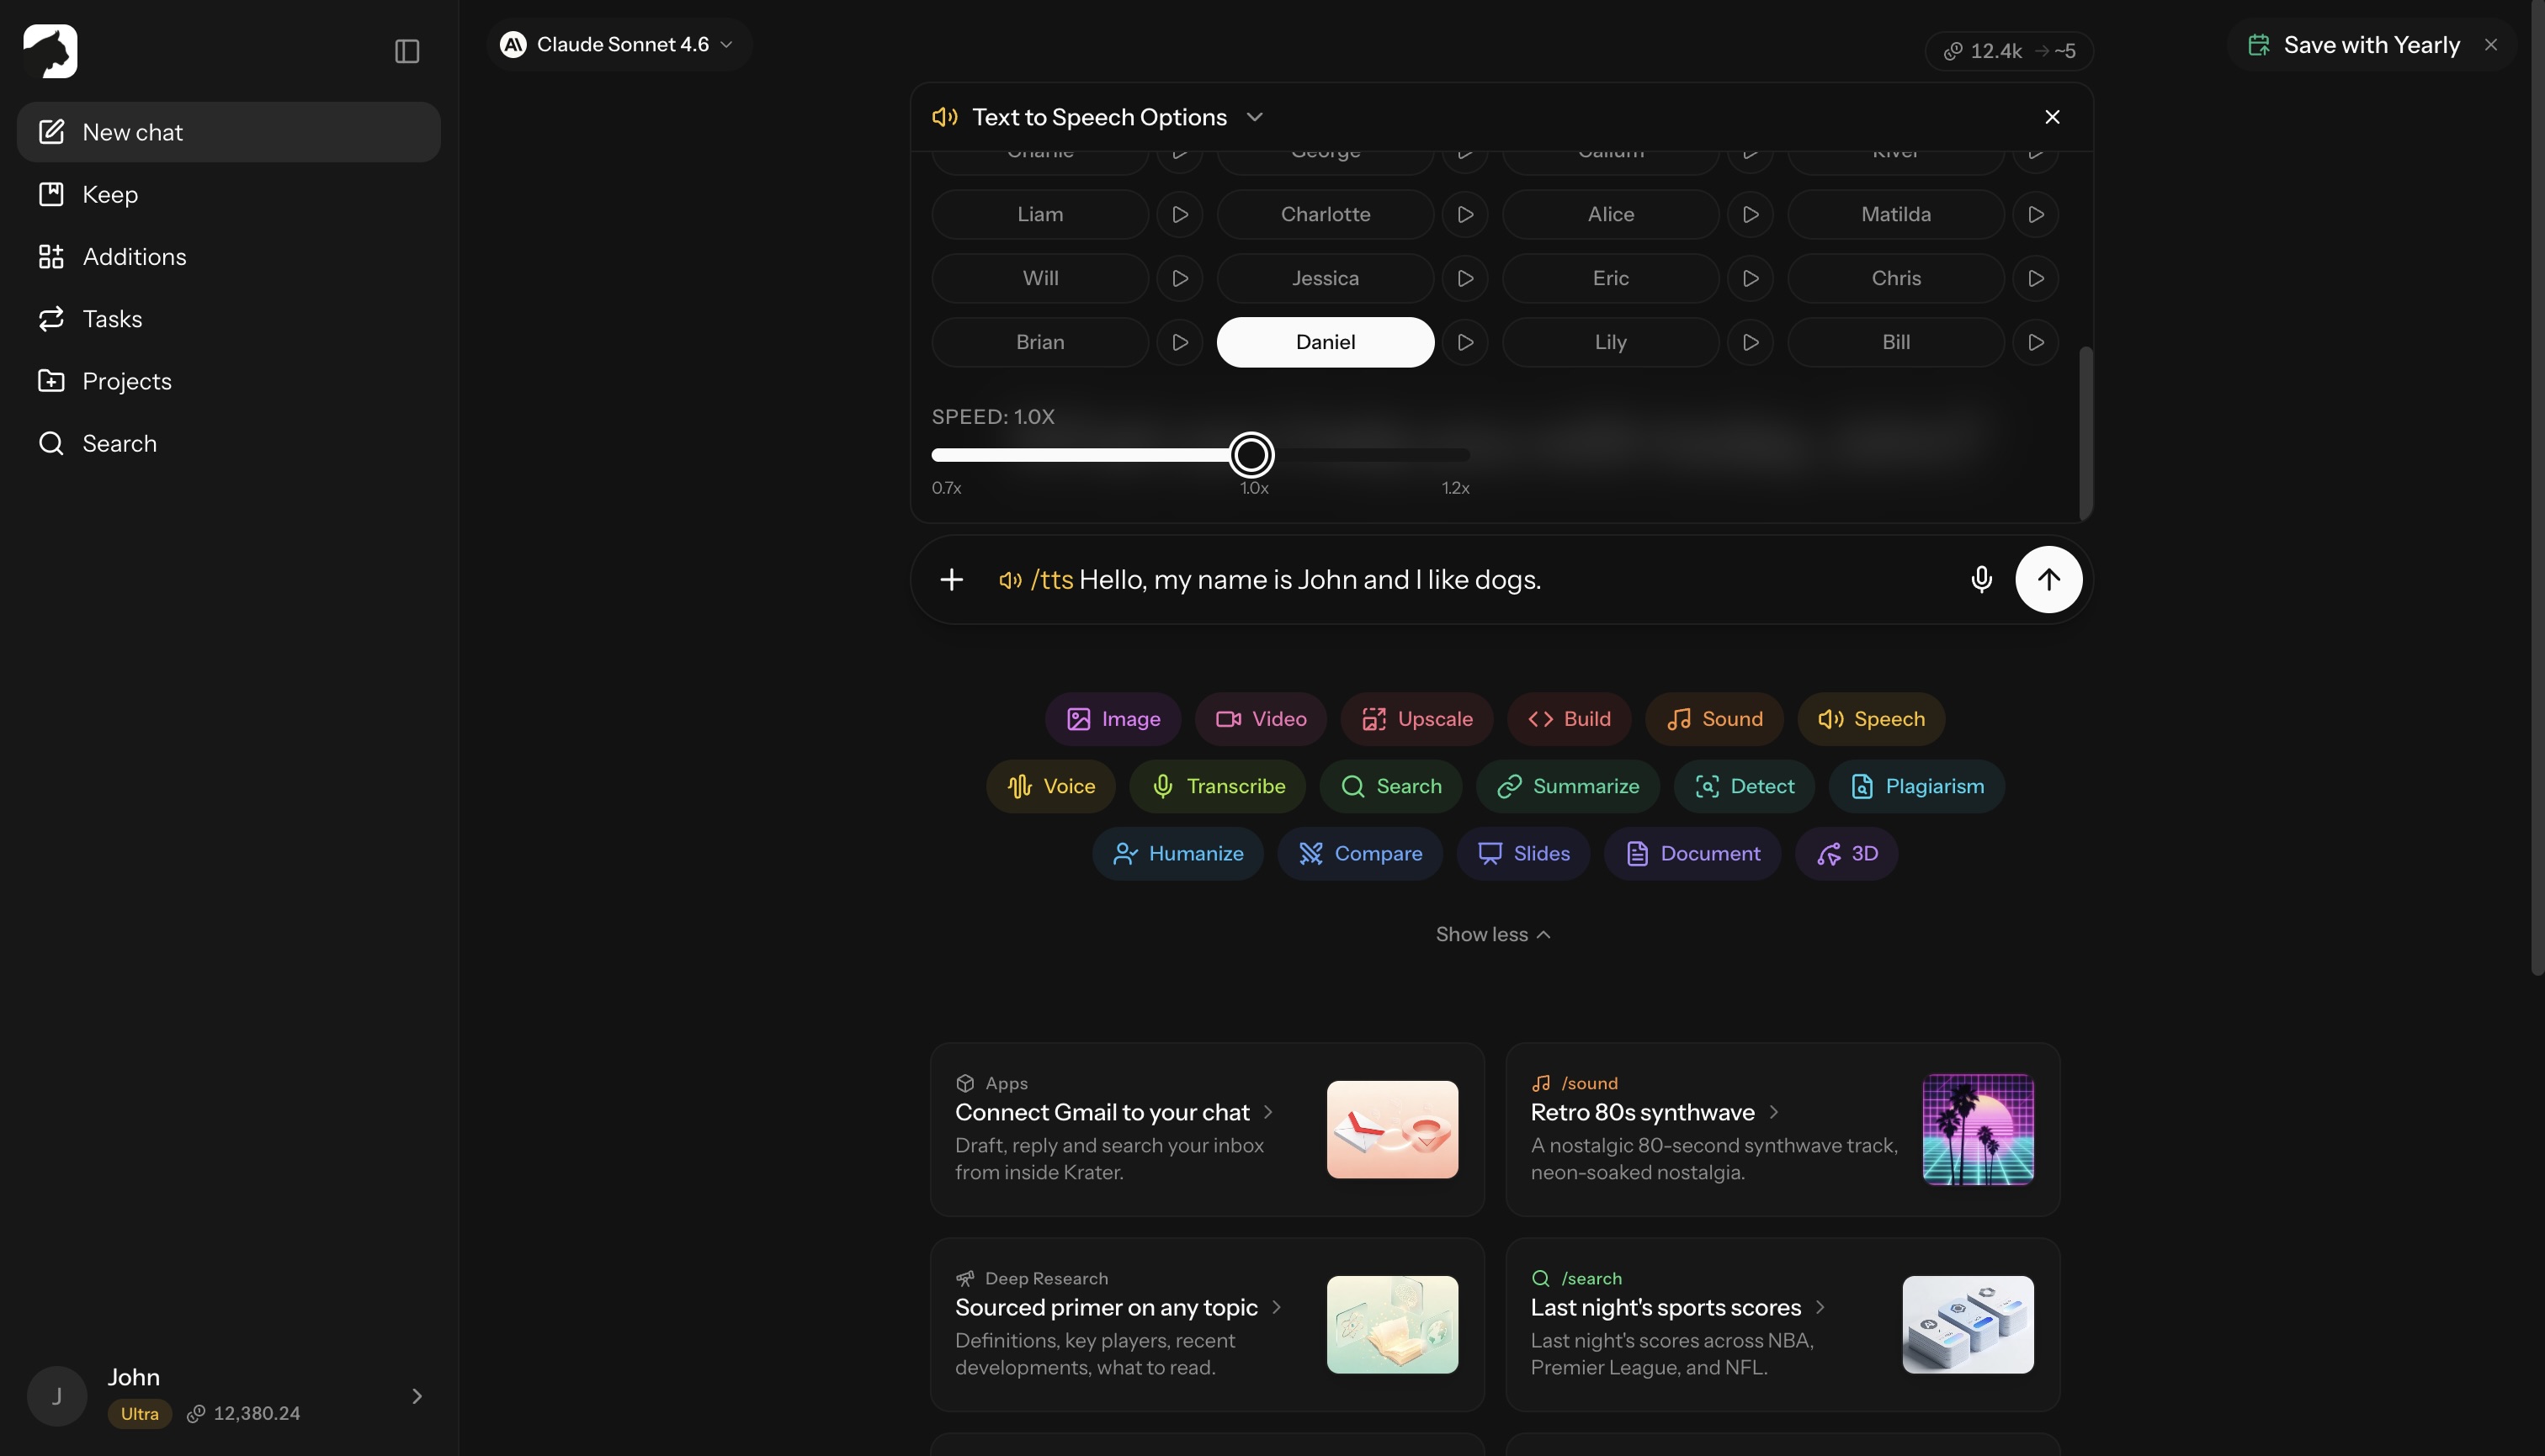Image resolution: width=2545 pixels, height=1456 pixels.
Task: Choose the Eric voice
Action: click(x=1610, y=278)
